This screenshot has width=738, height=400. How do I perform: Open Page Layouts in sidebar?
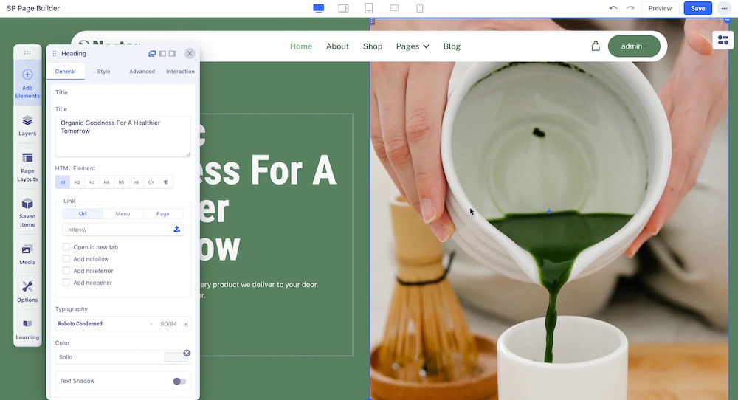pyautogui.click(x=27, y=167)
